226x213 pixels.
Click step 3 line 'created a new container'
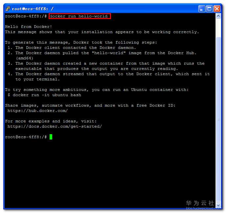106,64
